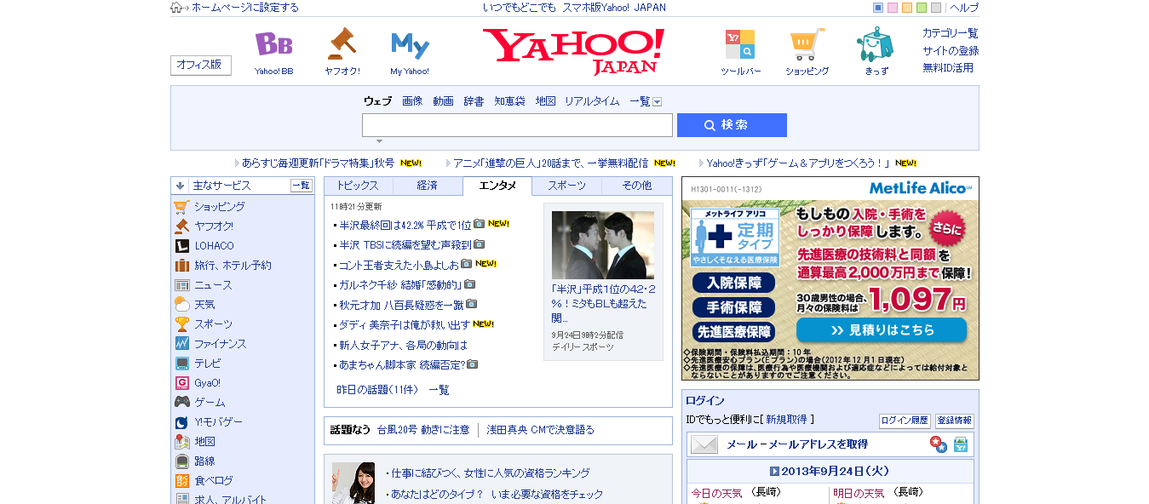Screen dimensions: 1149x504
Task: Open the 無料ID活用 link
Action: pos(948,68)
